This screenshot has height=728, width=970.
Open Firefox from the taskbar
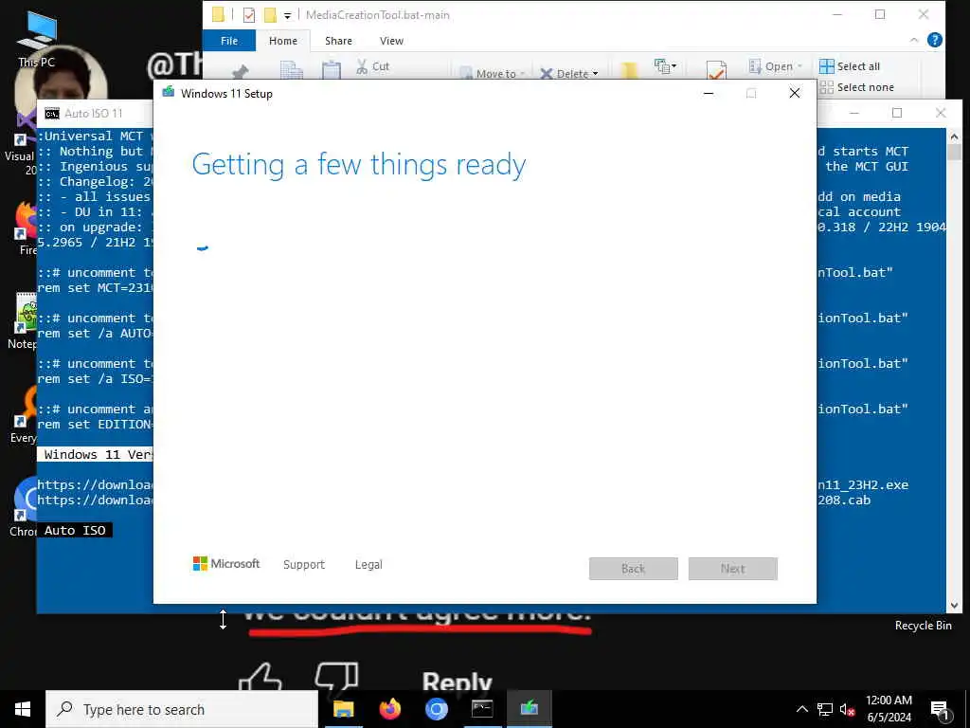[x=389, y=709]
